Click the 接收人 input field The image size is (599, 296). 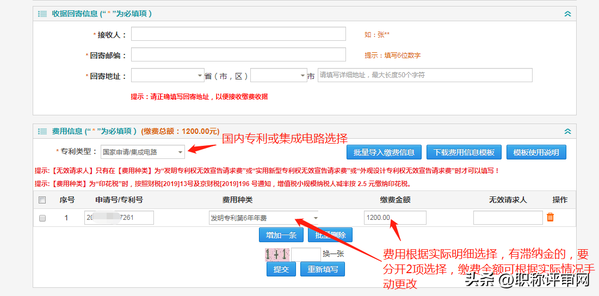pos(238,34)
